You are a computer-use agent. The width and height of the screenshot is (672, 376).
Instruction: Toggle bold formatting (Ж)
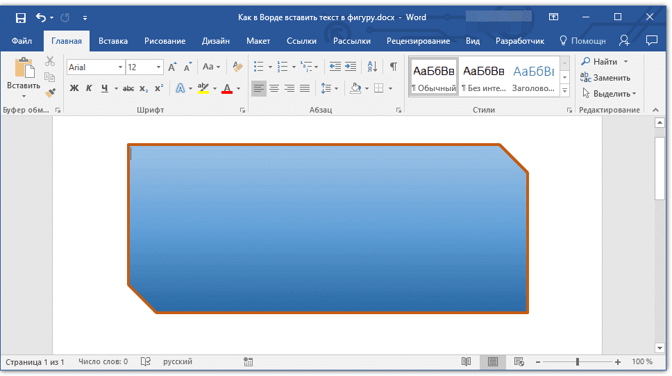coord(74,88)
